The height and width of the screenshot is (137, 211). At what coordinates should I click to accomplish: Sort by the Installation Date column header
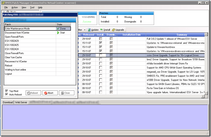click(x=132, y=35)
